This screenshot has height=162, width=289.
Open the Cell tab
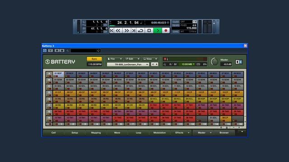coord(53,133)
